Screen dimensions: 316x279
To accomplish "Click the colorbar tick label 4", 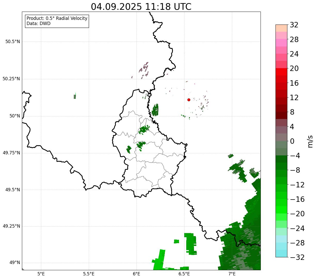I will 292,127.
